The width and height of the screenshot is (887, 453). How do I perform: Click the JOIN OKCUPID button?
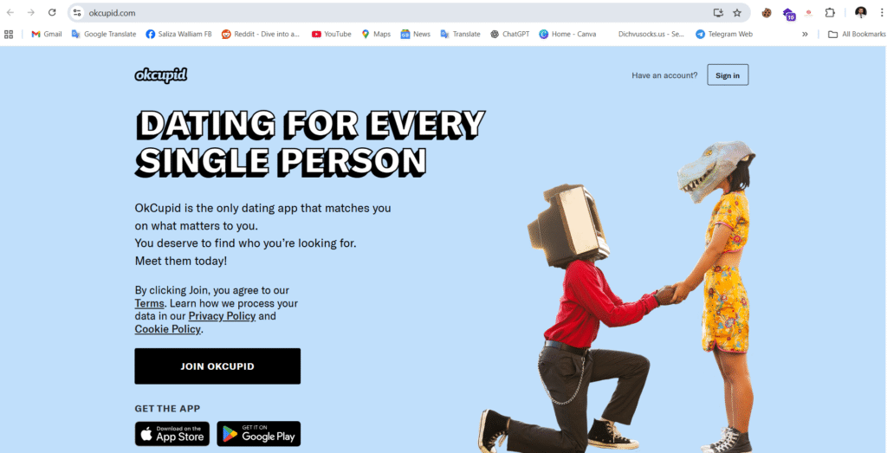pos(217,366)
